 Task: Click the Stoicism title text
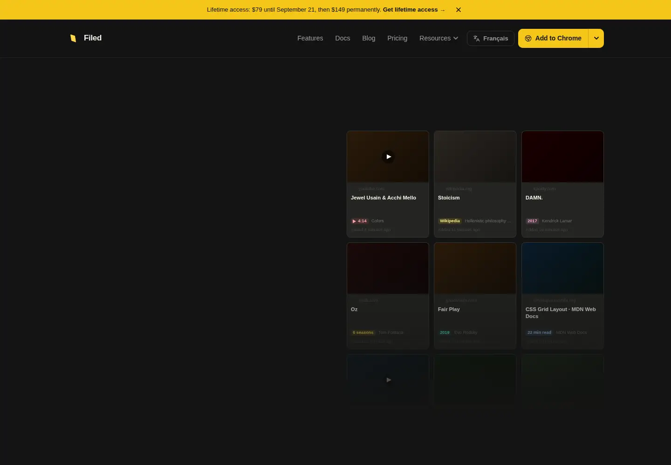pyautogui.click(x=449, y=198)
